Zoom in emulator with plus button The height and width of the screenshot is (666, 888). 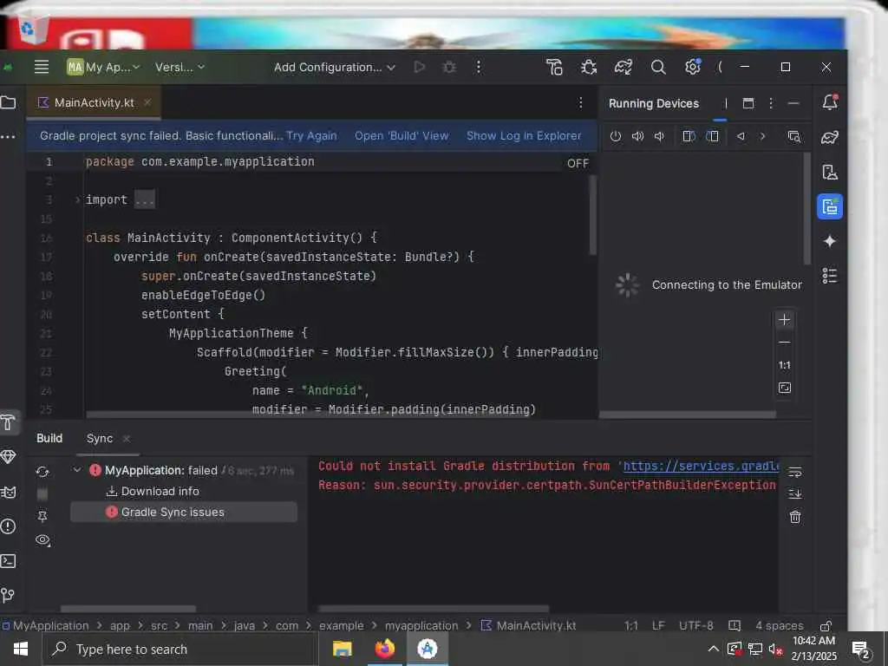(x=784, y=320)
